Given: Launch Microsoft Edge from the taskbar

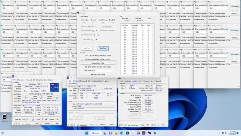Looking at the screenshot, I should click(x=122, y=133).
